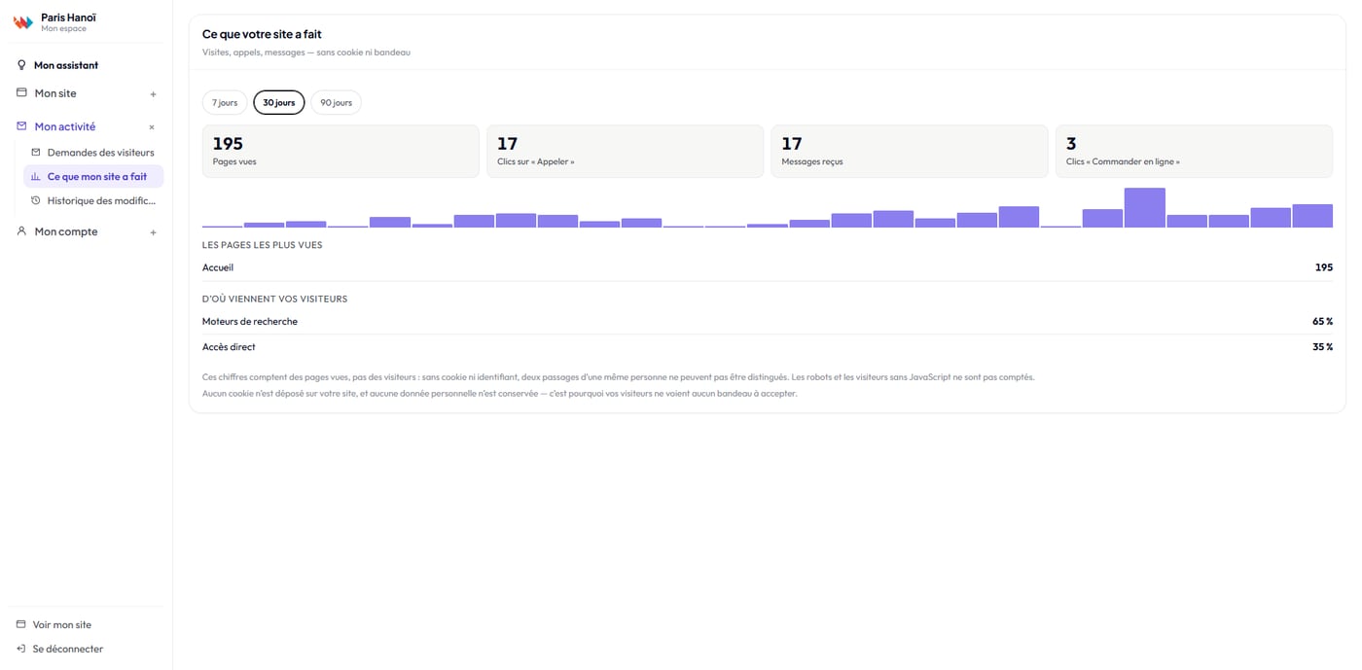Expand Mon site with its plus icon
Viewport: 1362px width, 670px height.
(153, 94)
